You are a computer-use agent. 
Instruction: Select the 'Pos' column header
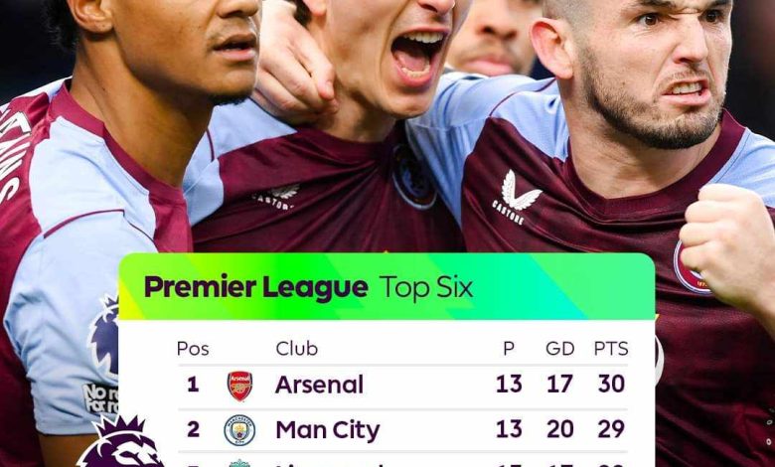pyautogui.click(x=192, y=349)
